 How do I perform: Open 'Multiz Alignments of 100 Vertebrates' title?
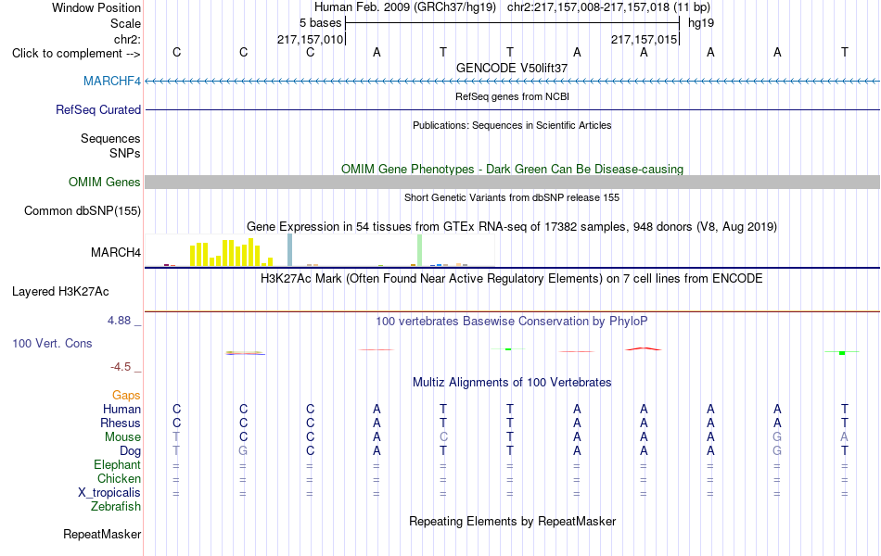pyautogui.click(x=512, y=383)
